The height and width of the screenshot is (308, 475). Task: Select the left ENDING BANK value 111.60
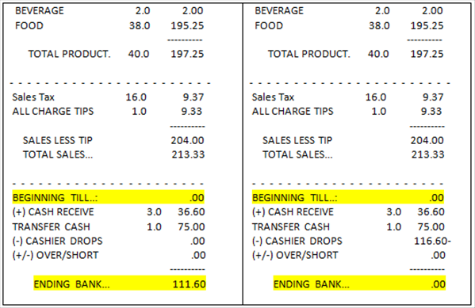[x=190, y=284]
